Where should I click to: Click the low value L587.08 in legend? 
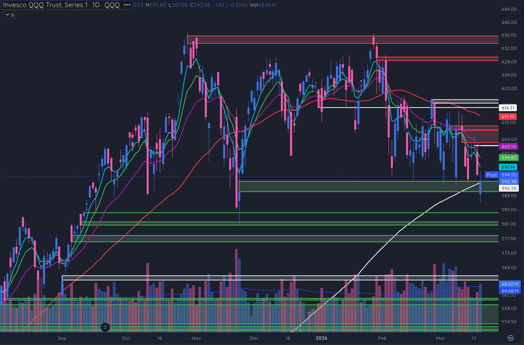[x=178, y=5]
